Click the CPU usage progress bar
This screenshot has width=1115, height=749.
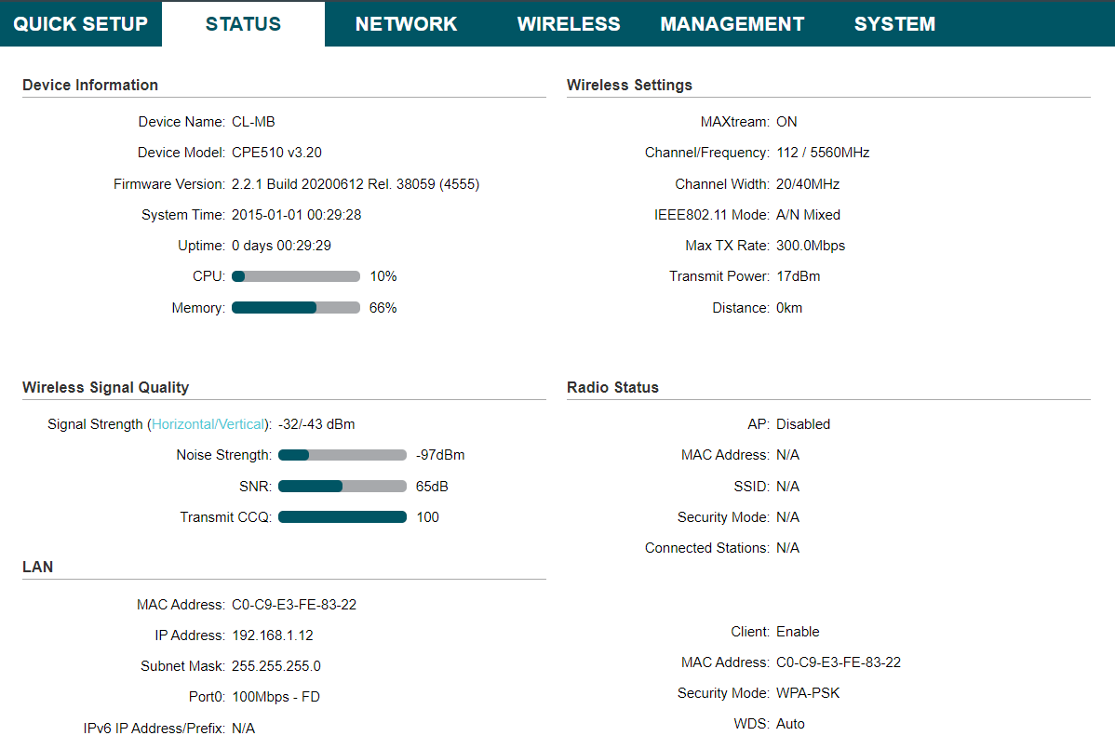295,276
